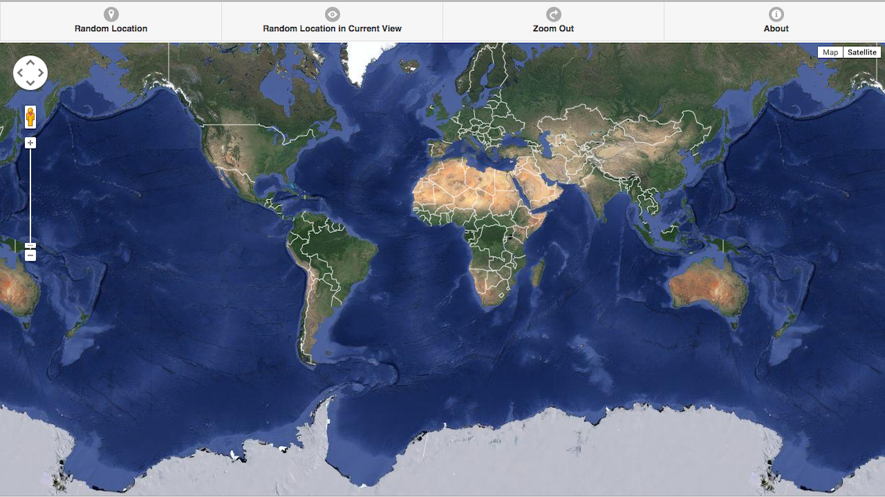Open the About page
The image size is (885, 497).
click(776, 28)
